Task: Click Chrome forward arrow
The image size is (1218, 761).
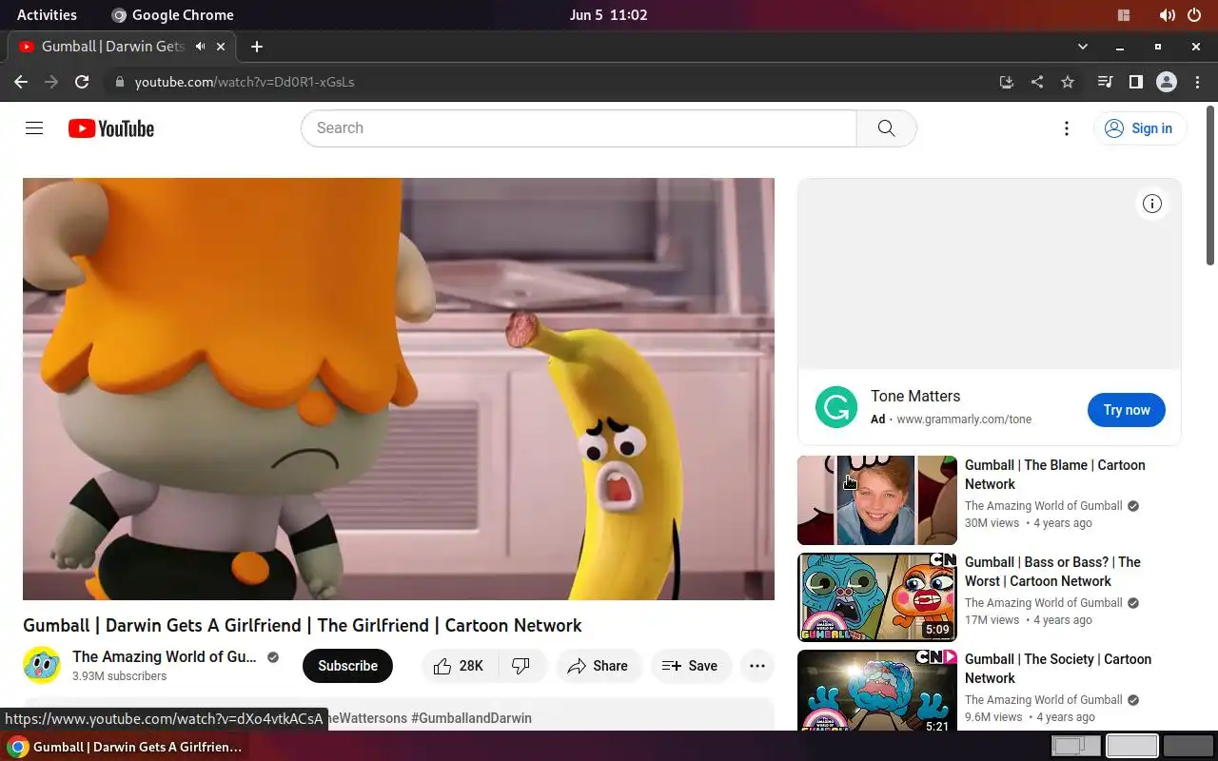Action: tap(51, 82)
